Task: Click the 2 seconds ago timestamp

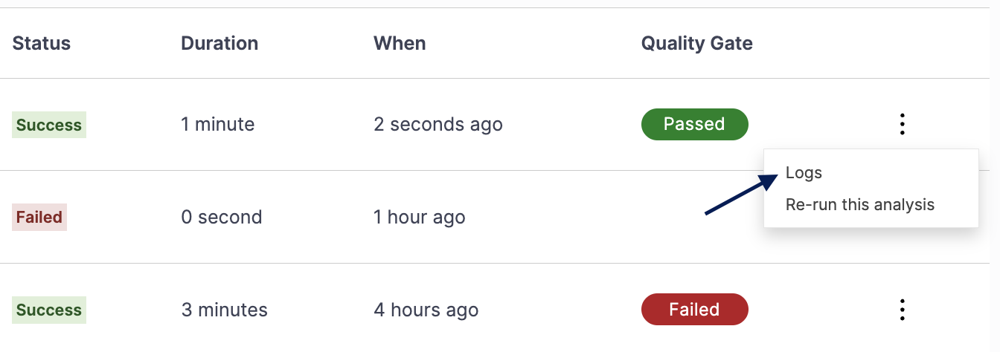Action: (x=437, y=125)
